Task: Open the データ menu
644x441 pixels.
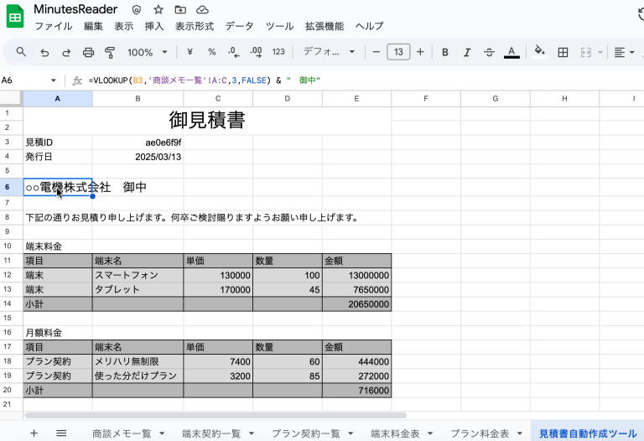Action: click(239, 26)
